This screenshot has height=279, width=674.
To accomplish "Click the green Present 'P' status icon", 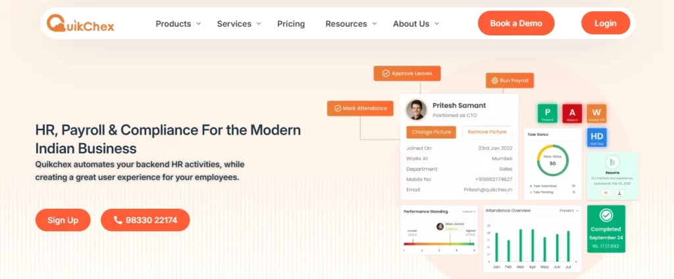I will pyautogui.click(x=547, y=113).
